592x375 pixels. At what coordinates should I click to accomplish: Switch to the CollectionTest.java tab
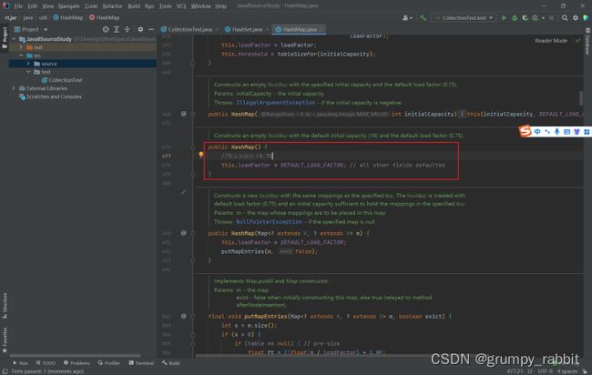(x=189, y=29)
